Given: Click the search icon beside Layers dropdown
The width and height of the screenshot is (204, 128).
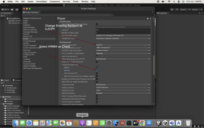Looking at the screenshot, I should [177, 10].
